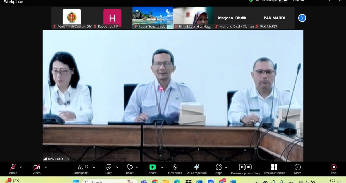Stop the recording in the toolbar
Screen dimensions: 346x183
click(x=248, y=167)
